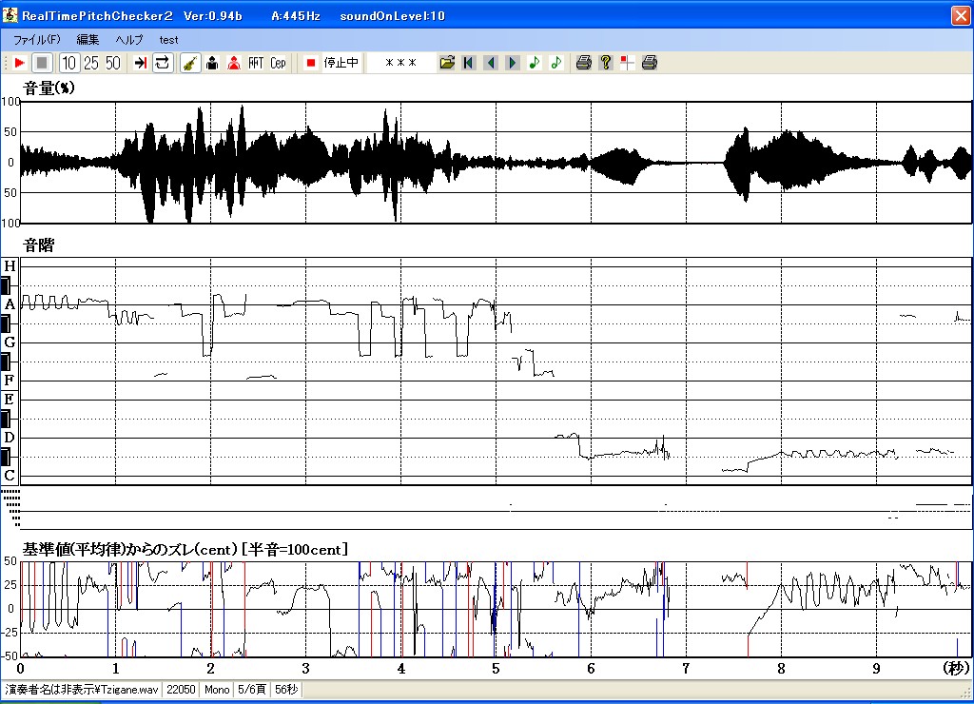Select the violin instrument icon
This screenshot has height=704, width=974.
tap(190, 63)
